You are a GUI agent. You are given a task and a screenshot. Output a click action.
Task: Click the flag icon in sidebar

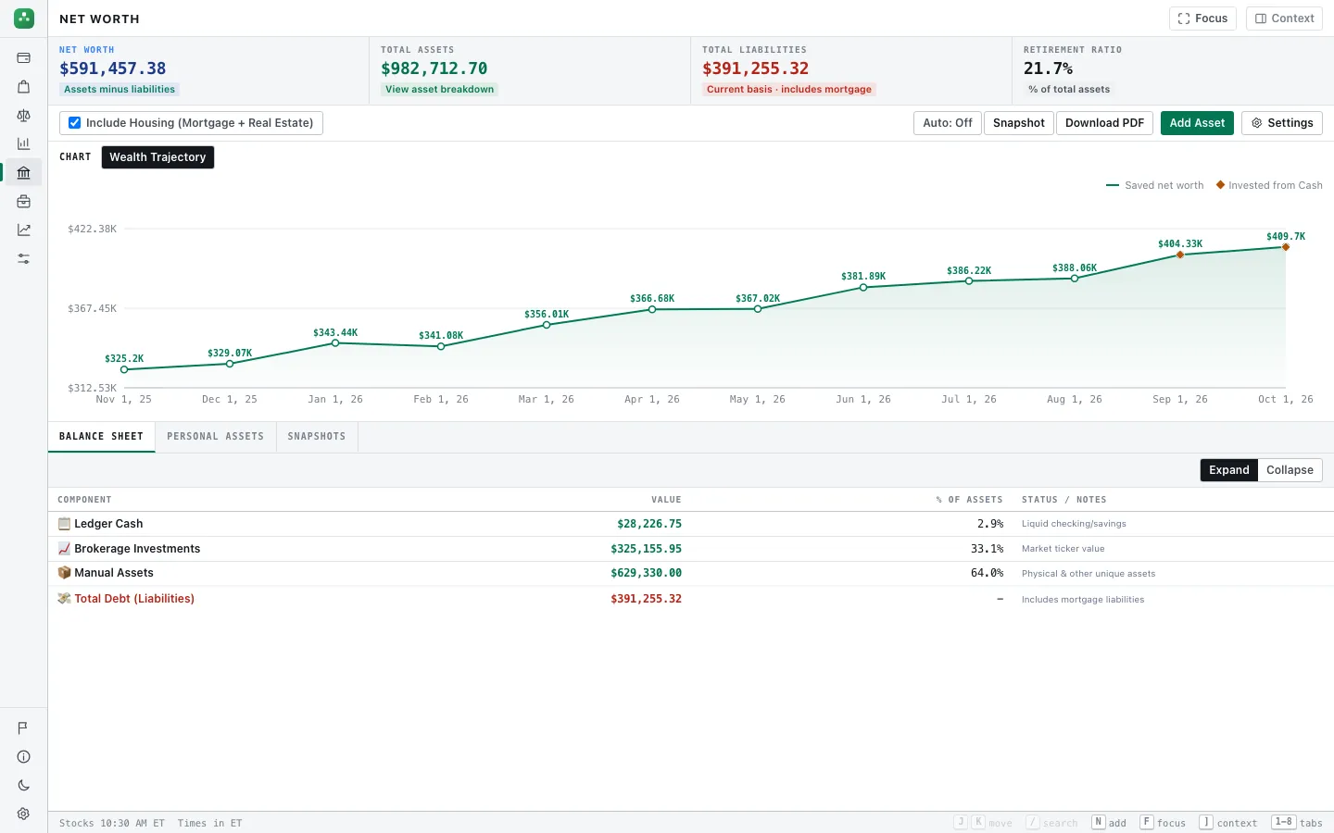(24, 728)
